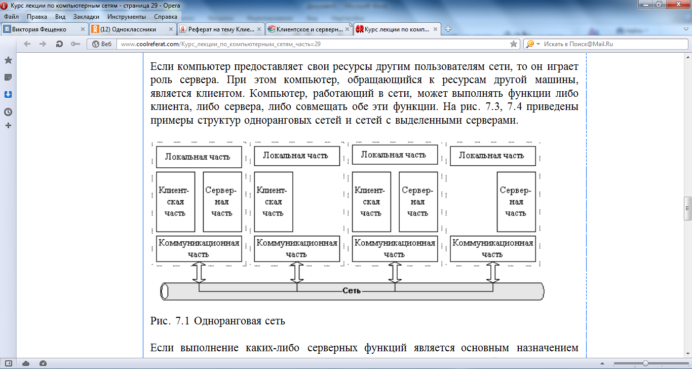Open the Notes panel in sidebar
The image size is (692, 369).
8,78
